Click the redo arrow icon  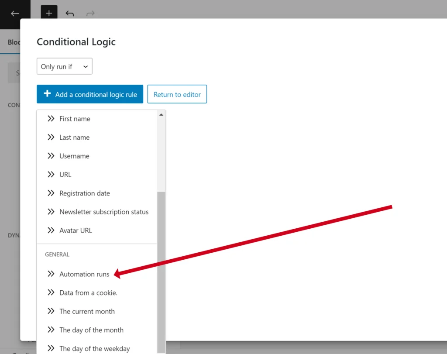point(90,14)
